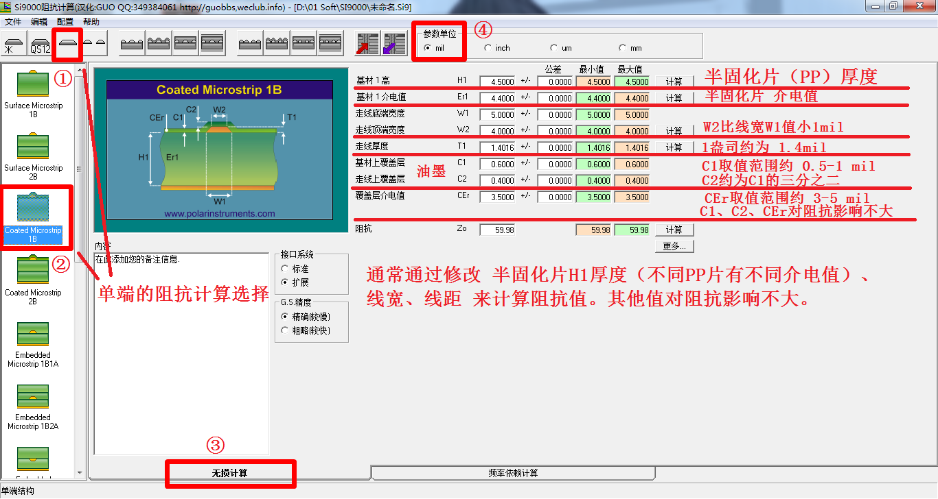938x499 pixels.
Task: Pick the Surface Microstrip 1B structure
Action: pos(33,94)
